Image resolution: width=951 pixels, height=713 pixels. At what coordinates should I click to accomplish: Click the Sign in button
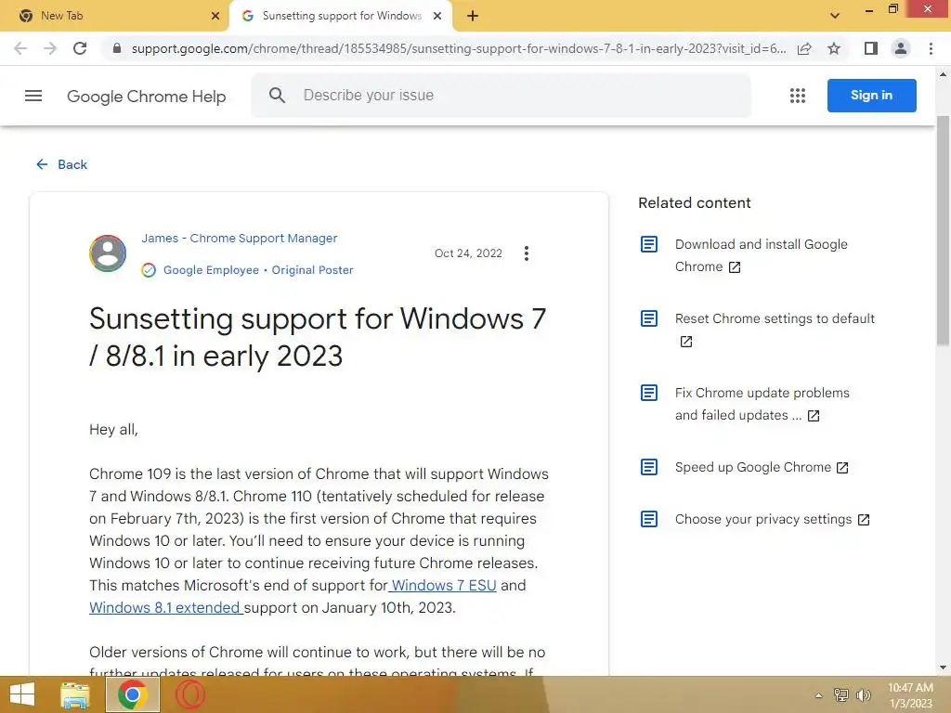[x=871, y=96]
